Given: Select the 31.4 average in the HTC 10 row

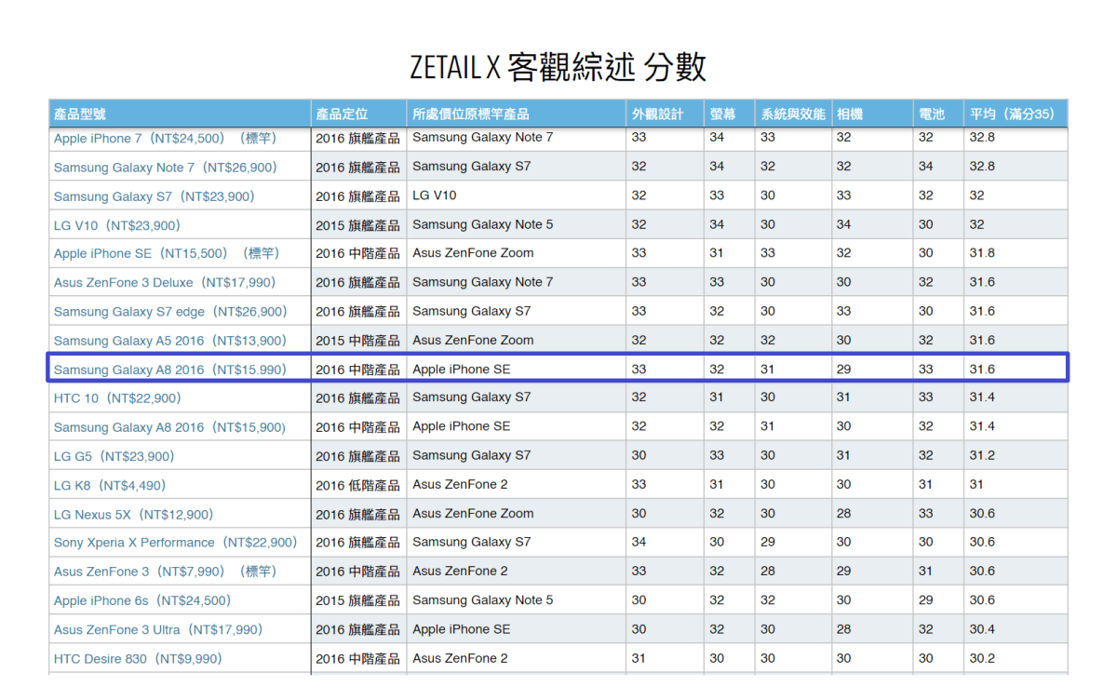Looking at the screenshot, I should pos(982,397).
